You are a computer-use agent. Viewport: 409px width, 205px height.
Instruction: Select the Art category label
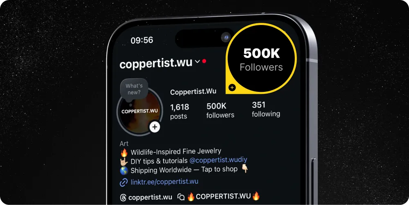click(x=124, y=143)
